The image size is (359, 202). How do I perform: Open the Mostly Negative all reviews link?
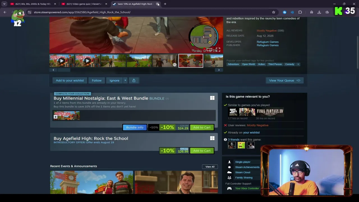click(266, 31)
